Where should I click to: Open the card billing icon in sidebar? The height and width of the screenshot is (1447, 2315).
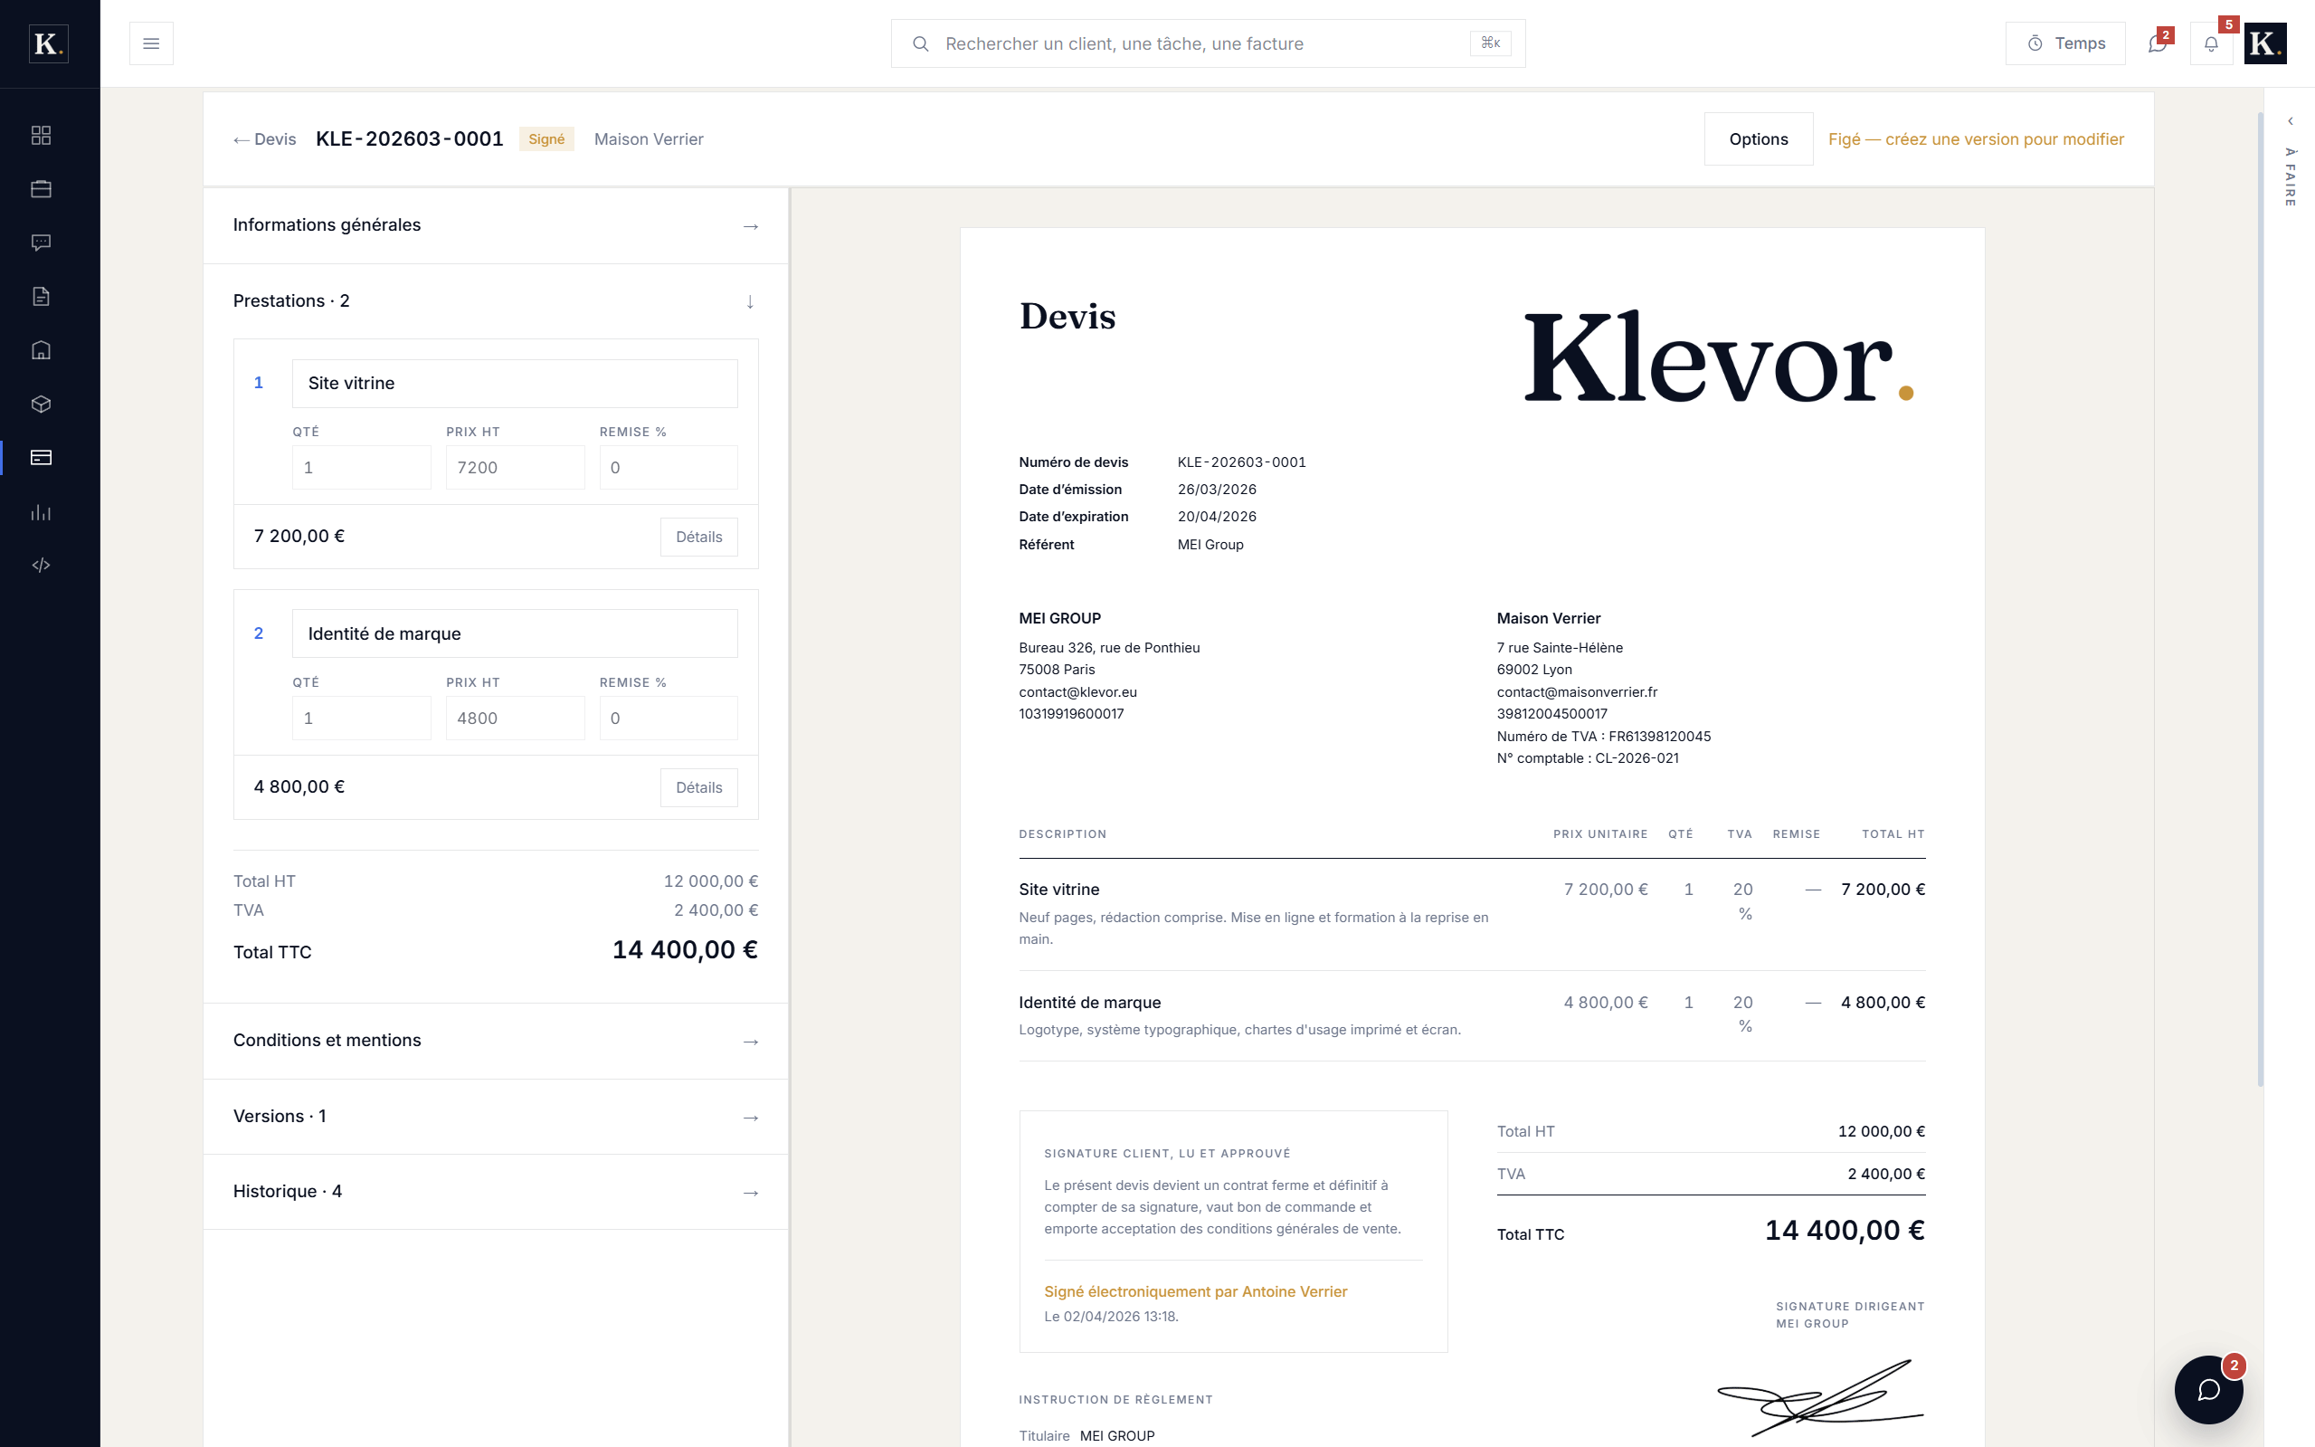tap(41, 458)
